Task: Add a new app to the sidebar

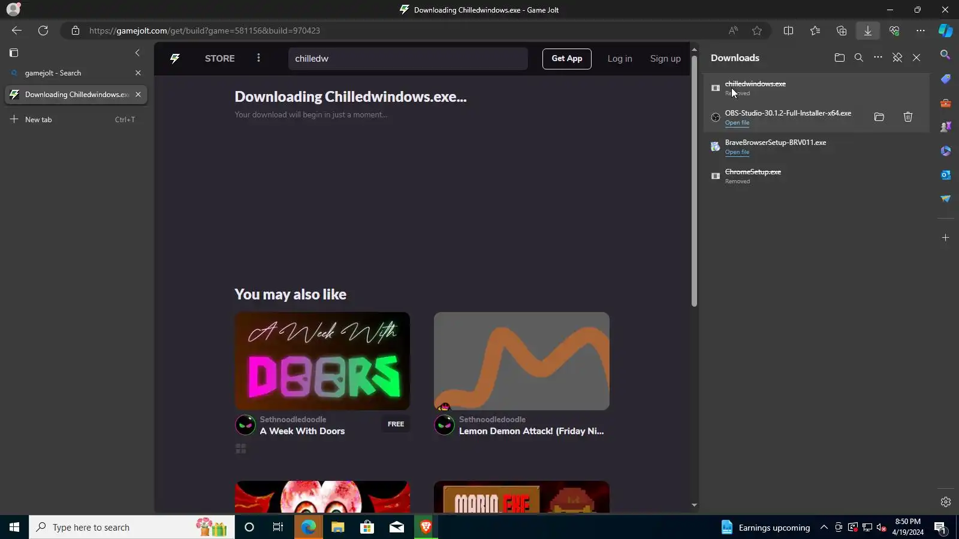Action: click(x=946, y=238)
